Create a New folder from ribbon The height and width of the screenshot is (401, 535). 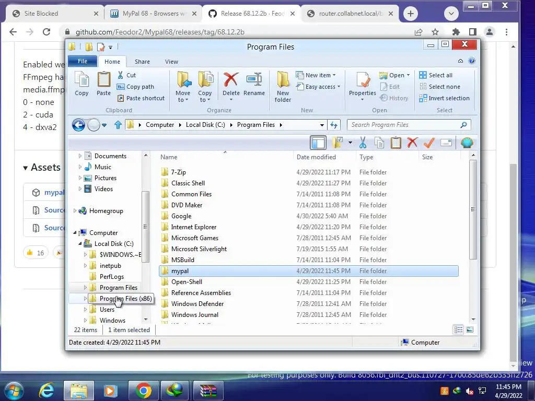[283, 87]
